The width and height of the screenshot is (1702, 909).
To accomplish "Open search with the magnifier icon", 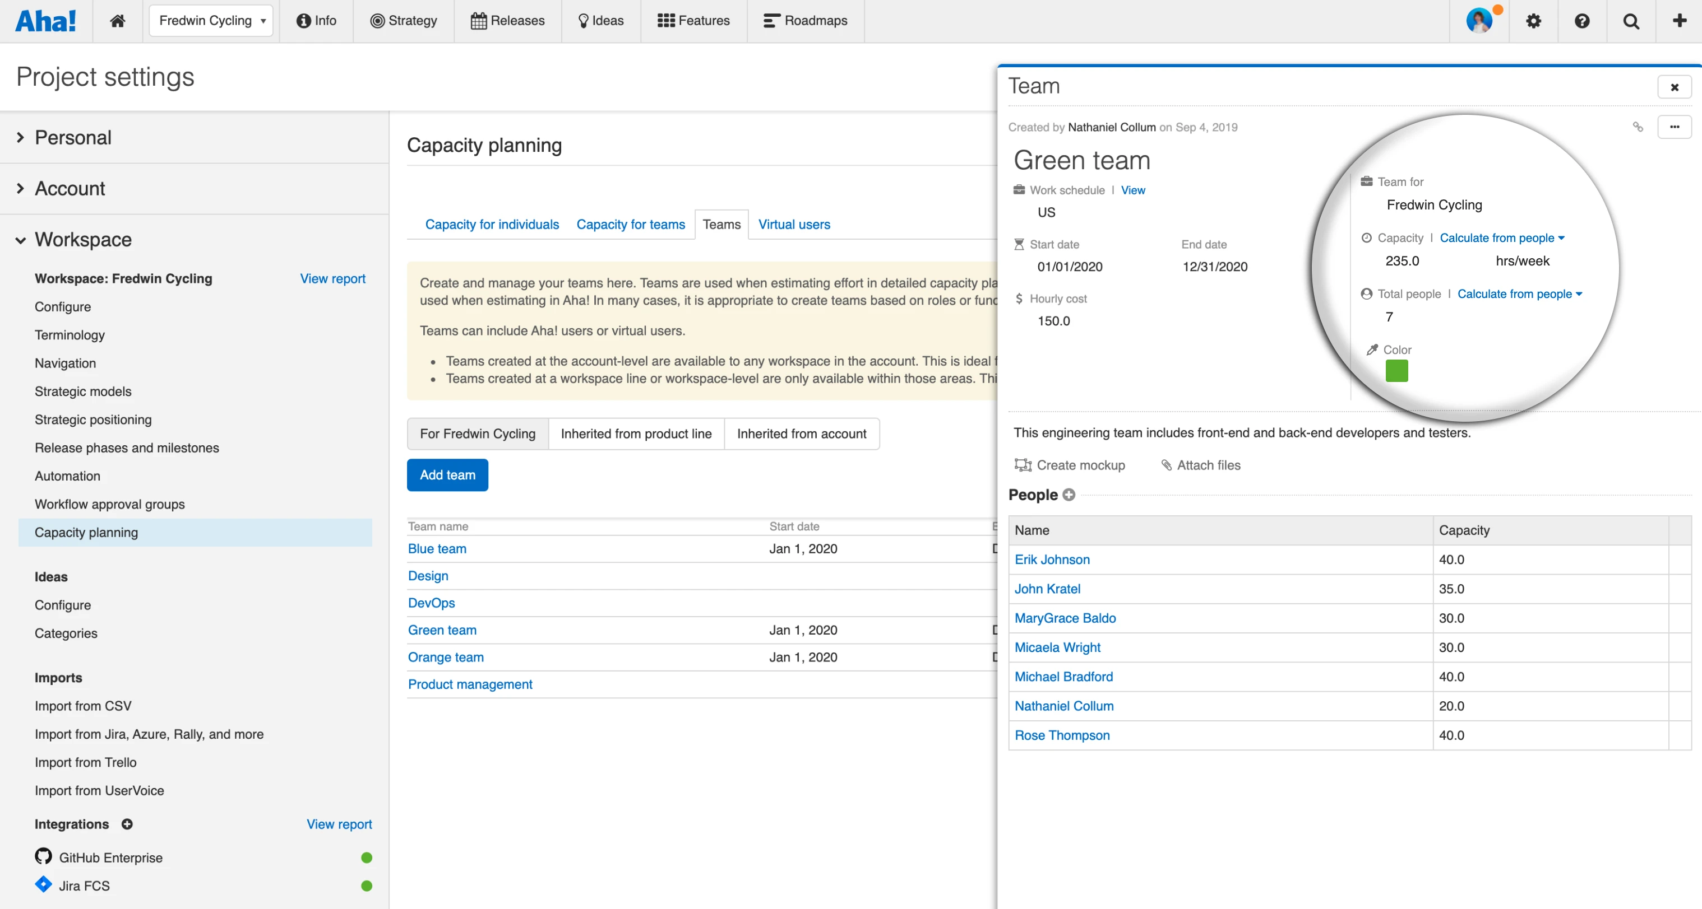I will [x=1631, y=21].
